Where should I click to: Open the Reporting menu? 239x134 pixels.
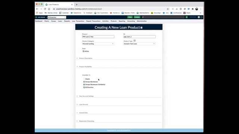[x=122, y=21]
